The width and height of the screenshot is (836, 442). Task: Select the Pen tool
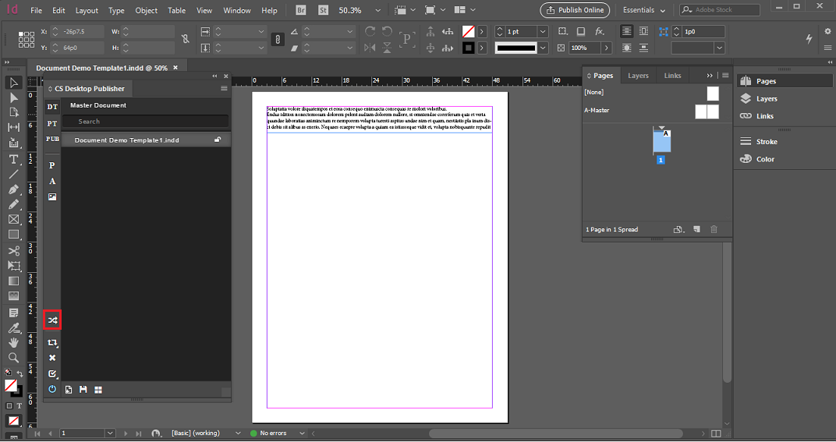pos(14,189)
